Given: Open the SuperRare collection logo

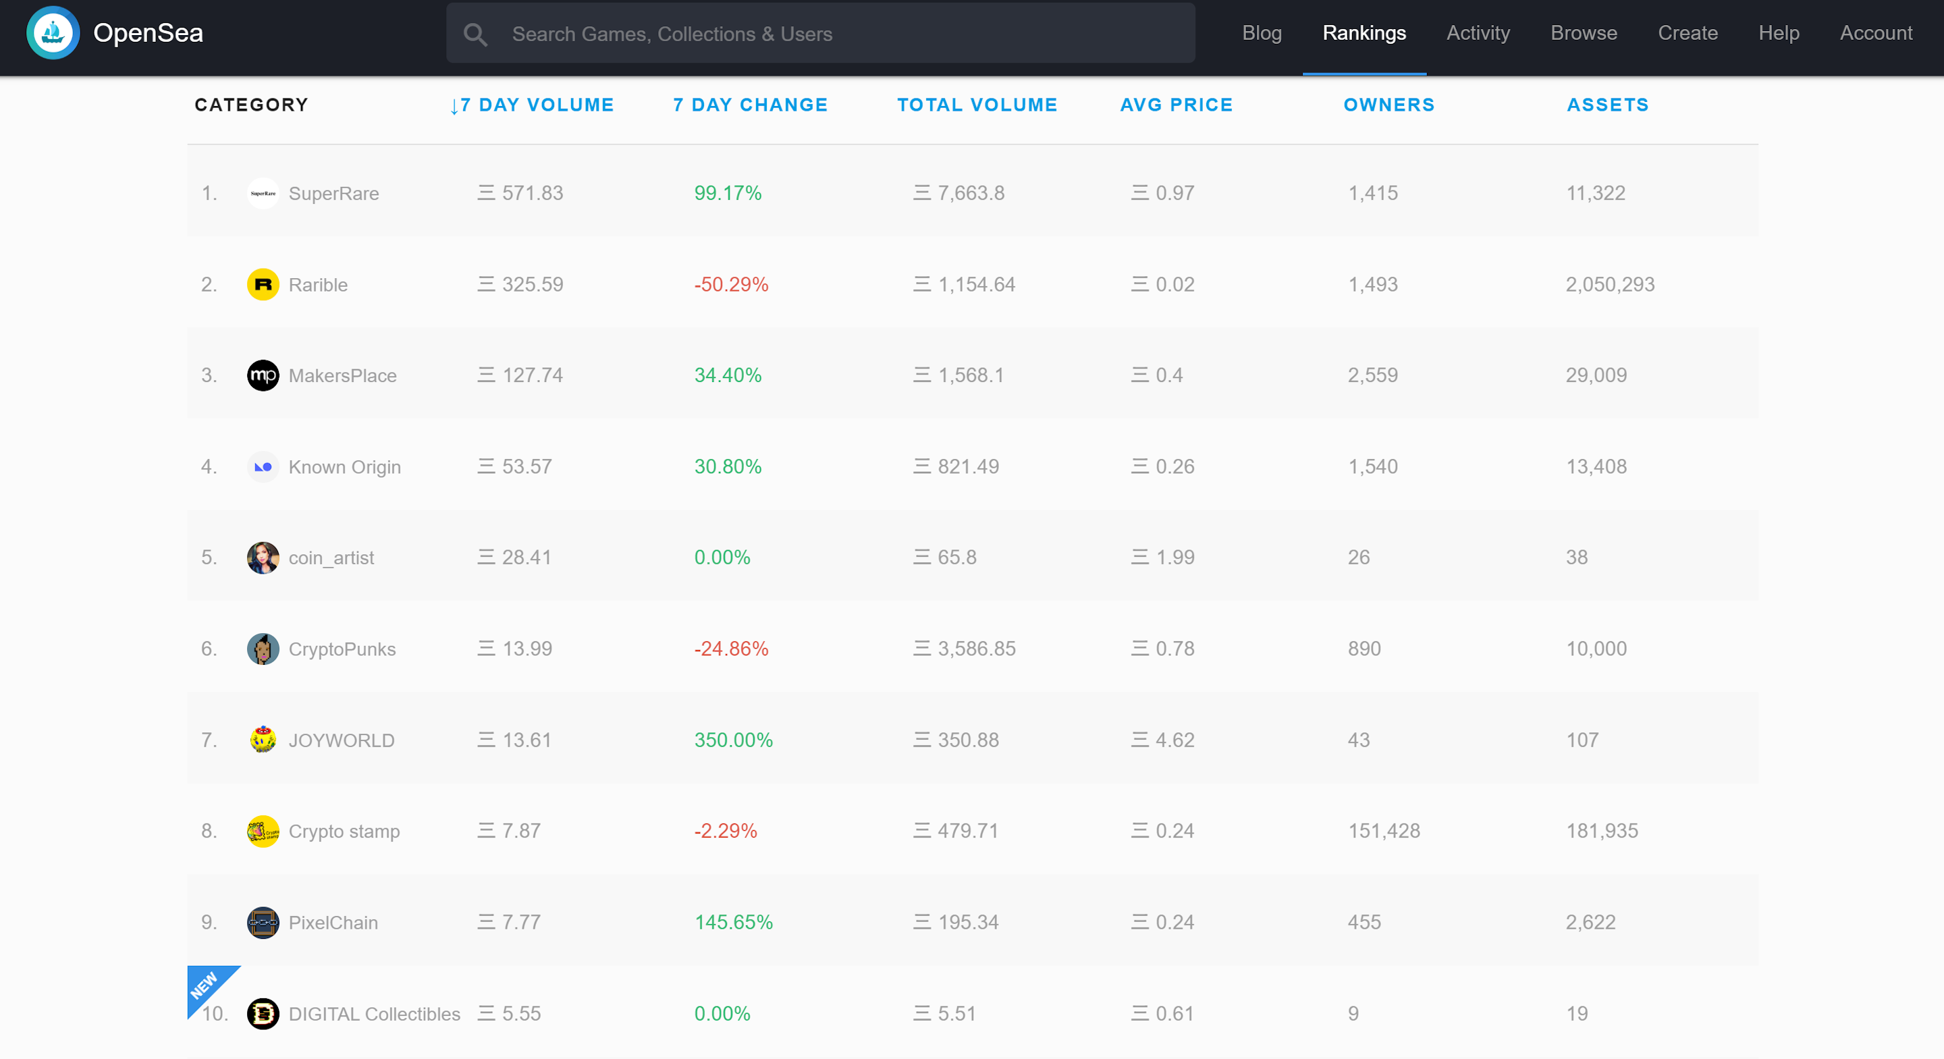Looking at the screenshot, I should click(263, 193).
